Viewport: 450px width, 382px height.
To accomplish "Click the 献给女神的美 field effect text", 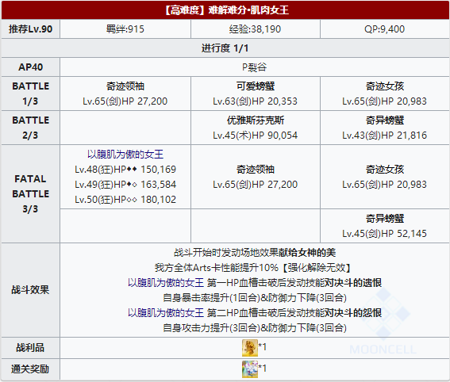I will [x=307, y=253].
